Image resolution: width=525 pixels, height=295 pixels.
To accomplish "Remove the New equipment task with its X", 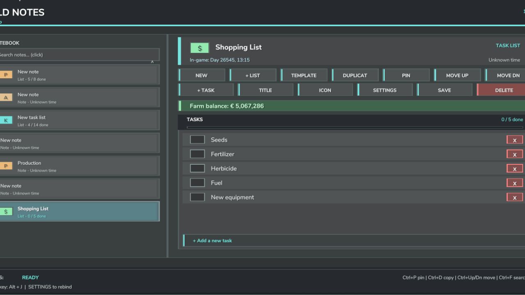I will pos(515,197).
